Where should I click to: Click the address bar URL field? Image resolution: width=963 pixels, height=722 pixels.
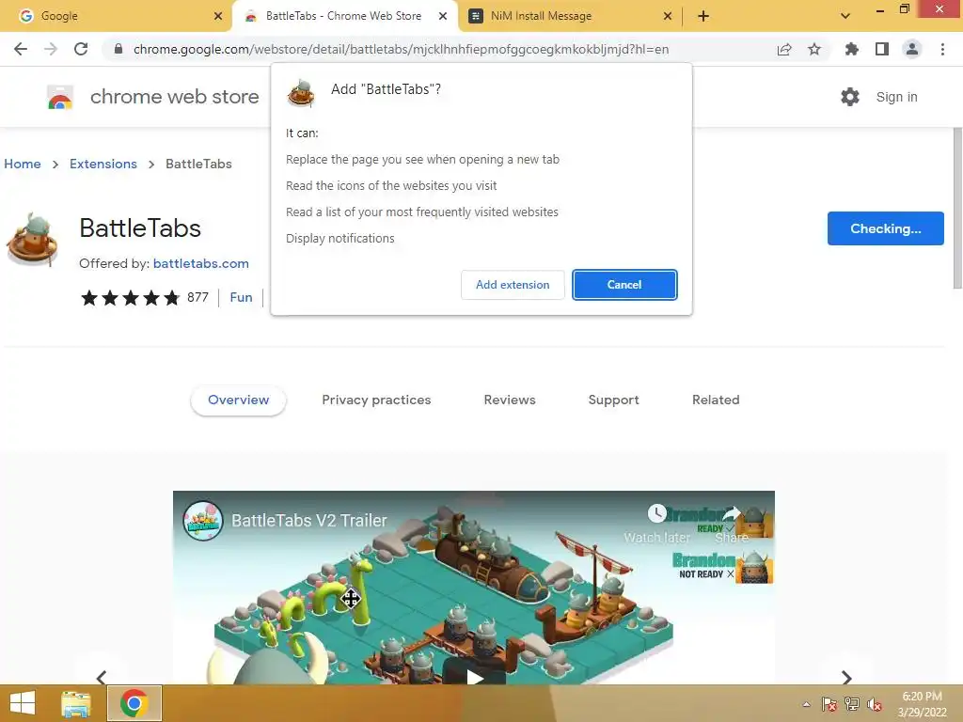tap(401, 49)
